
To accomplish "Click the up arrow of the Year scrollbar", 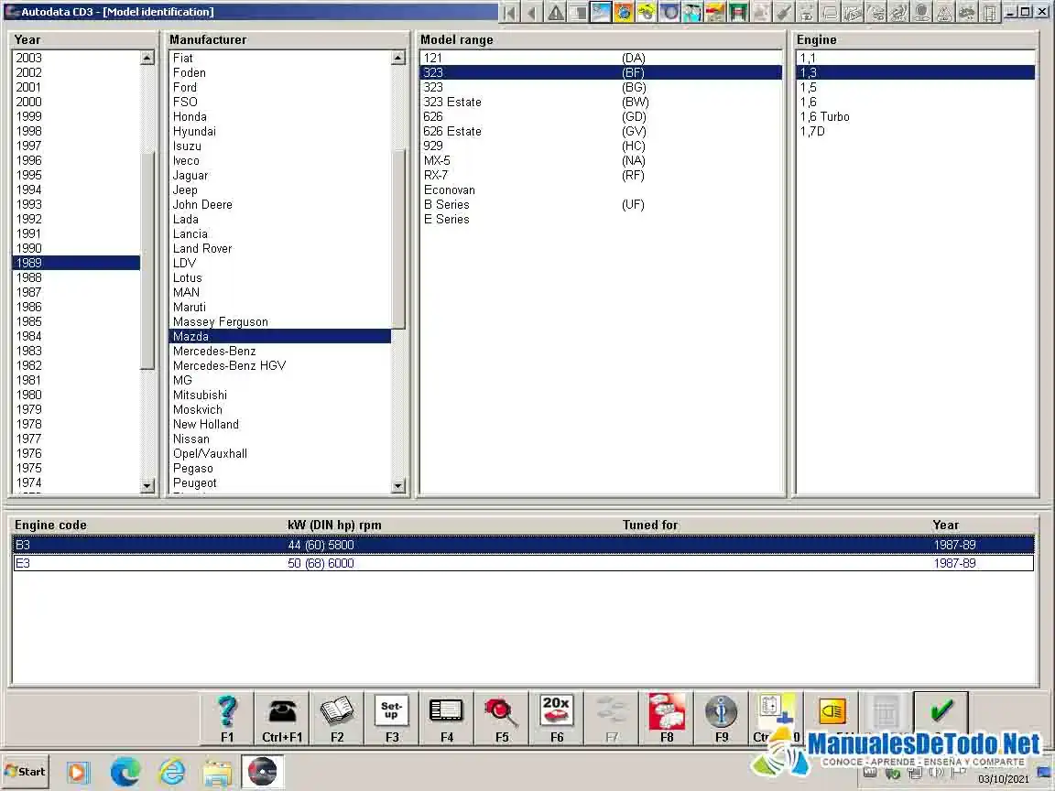I will click(x=147, y=57).
